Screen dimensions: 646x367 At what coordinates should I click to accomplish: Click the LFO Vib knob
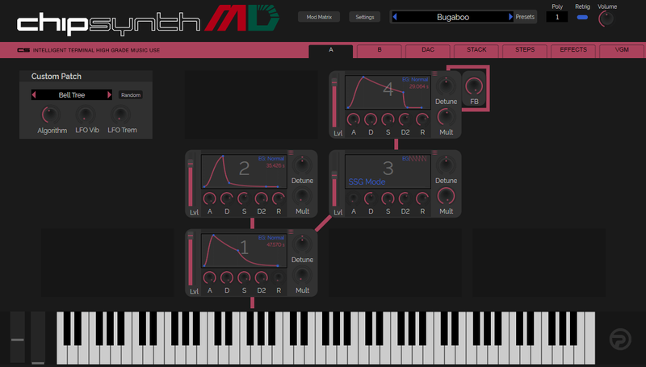click(x=86, y=115)
